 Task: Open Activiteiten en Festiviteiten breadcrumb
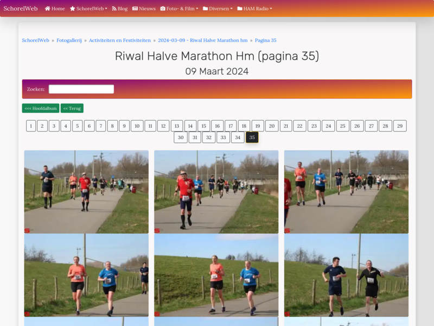tap(120, 40)
